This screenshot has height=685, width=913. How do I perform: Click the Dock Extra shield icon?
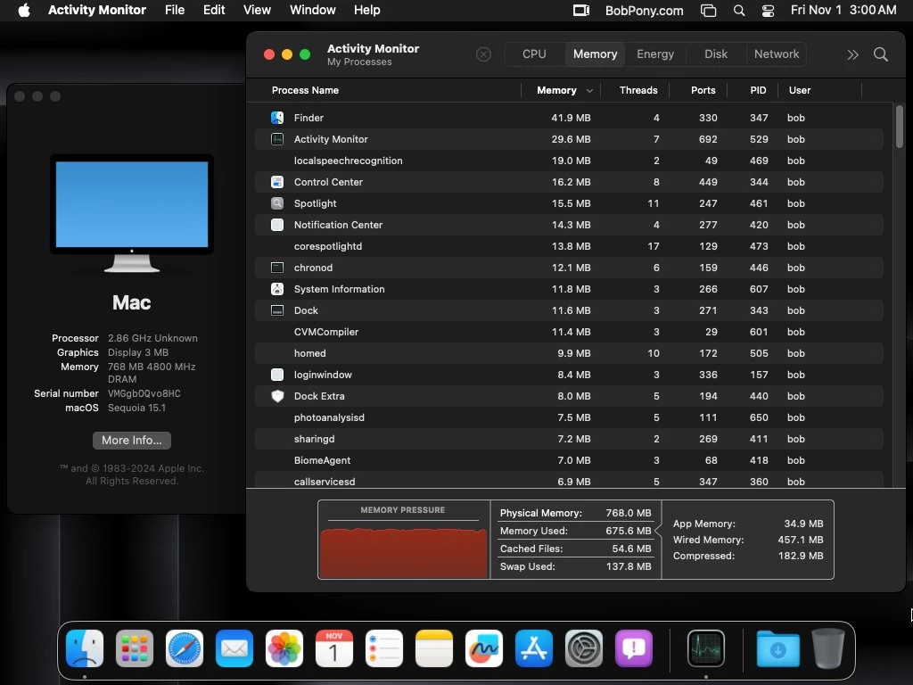[277, 396]
